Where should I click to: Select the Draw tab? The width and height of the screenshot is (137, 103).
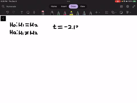pos(73,6)
